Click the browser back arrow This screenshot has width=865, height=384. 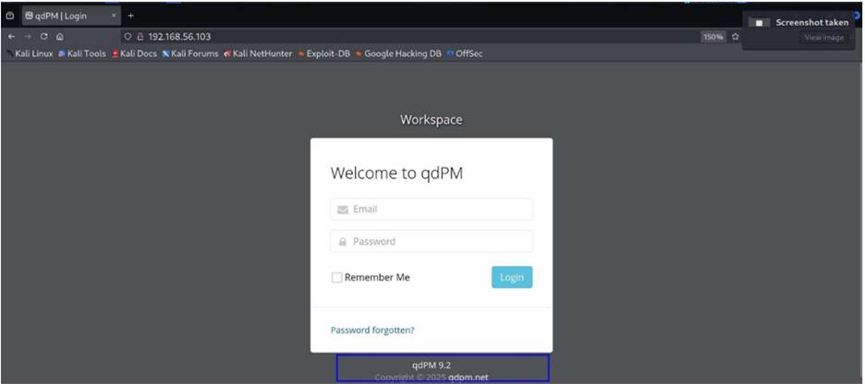(x=11, y=37)
